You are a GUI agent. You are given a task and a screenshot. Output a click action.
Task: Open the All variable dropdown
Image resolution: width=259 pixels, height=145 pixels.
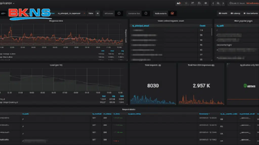(x=3, y=13)
